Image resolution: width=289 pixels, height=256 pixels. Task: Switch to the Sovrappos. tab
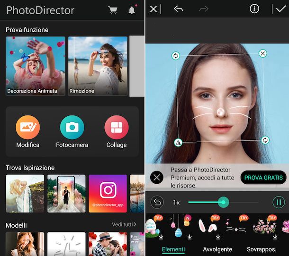262,249
